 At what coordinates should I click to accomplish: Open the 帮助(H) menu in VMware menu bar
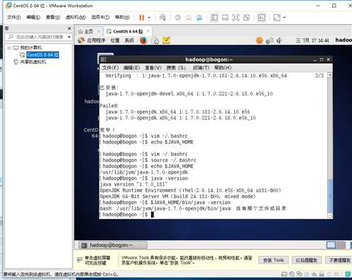pyautogui.click(x=122, y=17)
